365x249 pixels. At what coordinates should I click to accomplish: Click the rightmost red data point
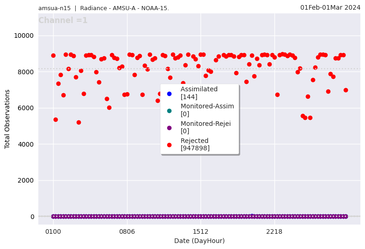click(346, 90)
